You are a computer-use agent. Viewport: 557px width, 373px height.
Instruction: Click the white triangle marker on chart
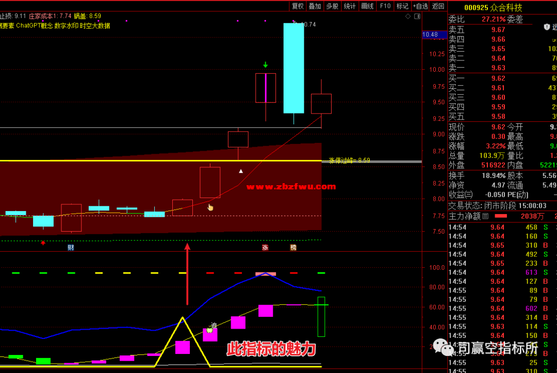pos(240,171)
